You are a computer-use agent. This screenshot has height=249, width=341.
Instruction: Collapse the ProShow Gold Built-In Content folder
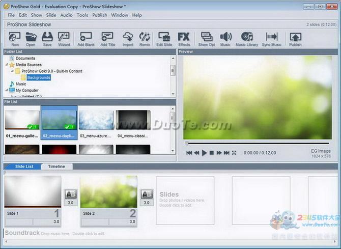click(x=12, y=71)
